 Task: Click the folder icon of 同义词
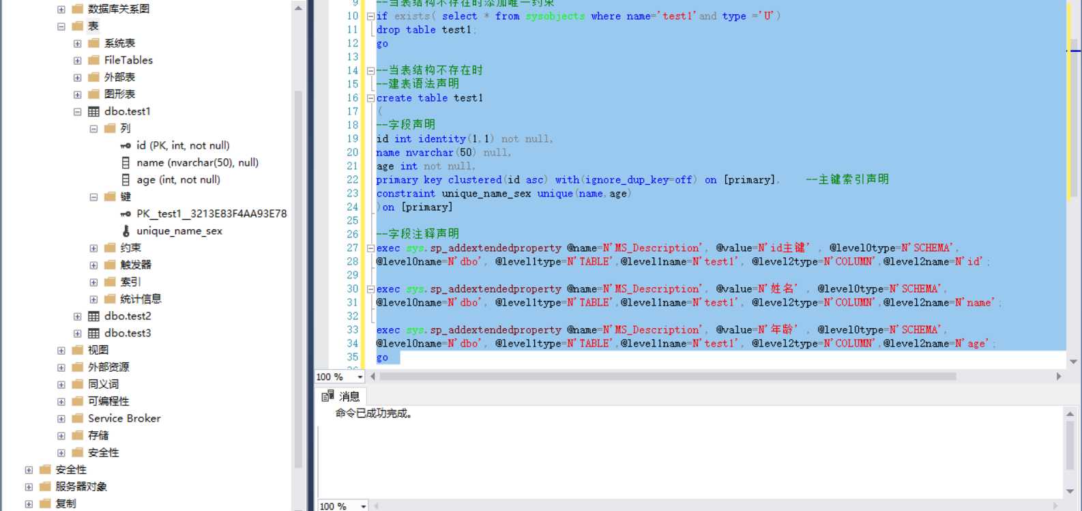point(78,384)
